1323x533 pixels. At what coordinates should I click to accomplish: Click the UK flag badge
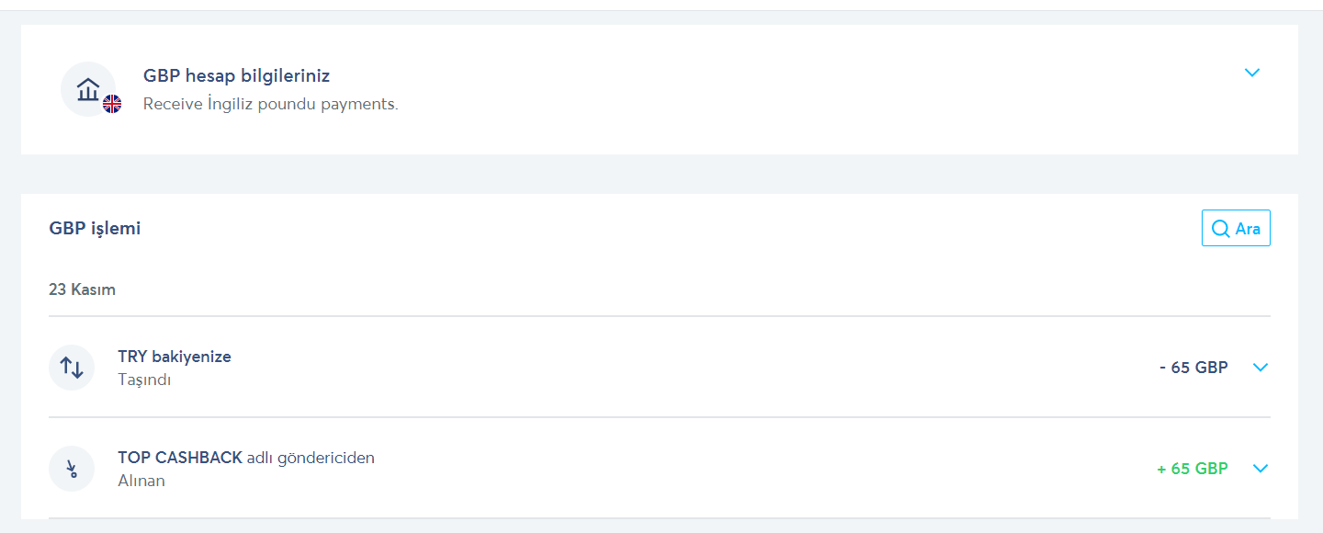112,104
